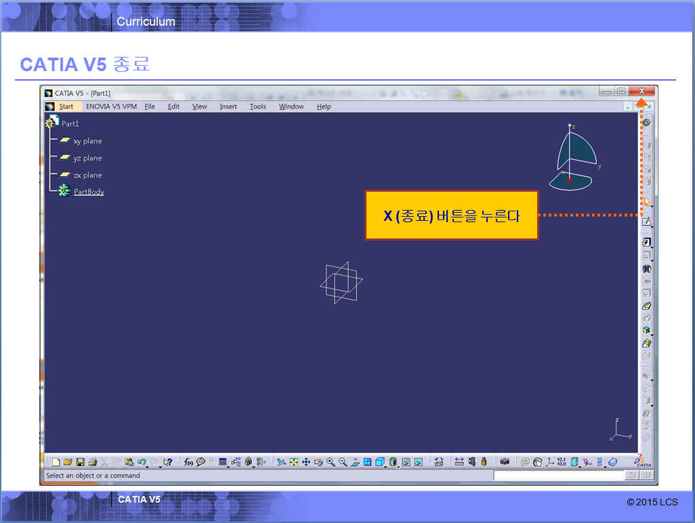The height and width of the screenshot is (523, 695).
Task: Open the Tools menu
Action: click(257, 106)
